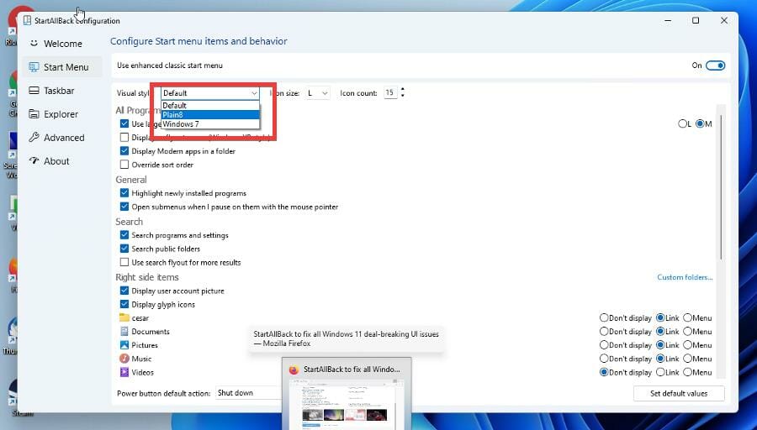Screen dimensions: 757x430
Task: Click the Icon count number field
Action: click(x=390, y=92)
